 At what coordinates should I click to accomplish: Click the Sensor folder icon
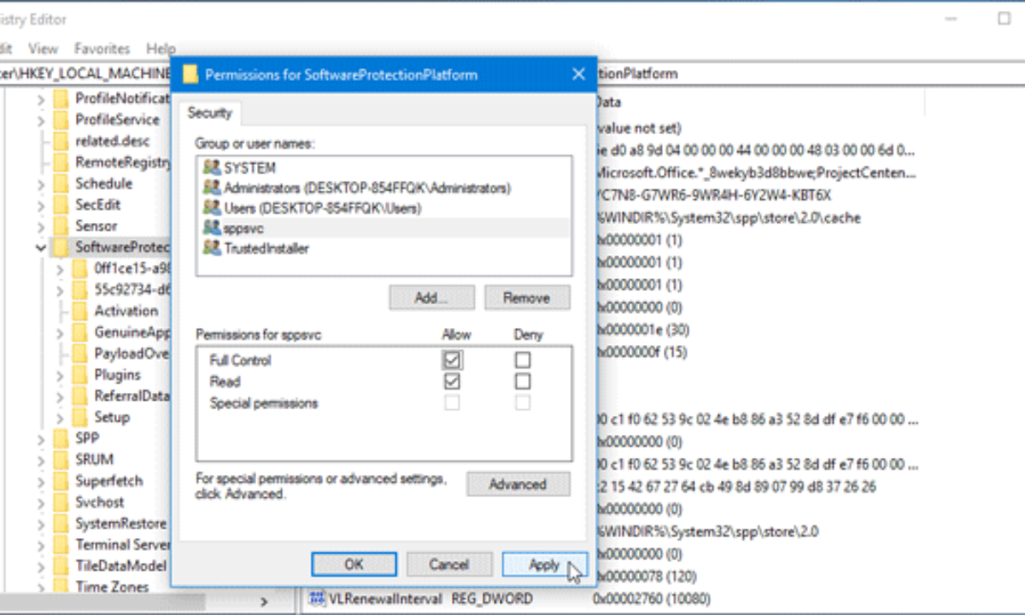click(x=61, y=226)
